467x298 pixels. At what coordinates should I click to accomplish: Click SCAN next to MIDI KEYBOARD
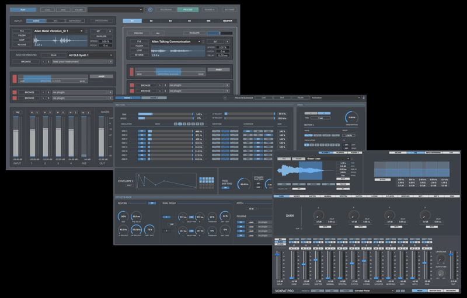(54, 55)
